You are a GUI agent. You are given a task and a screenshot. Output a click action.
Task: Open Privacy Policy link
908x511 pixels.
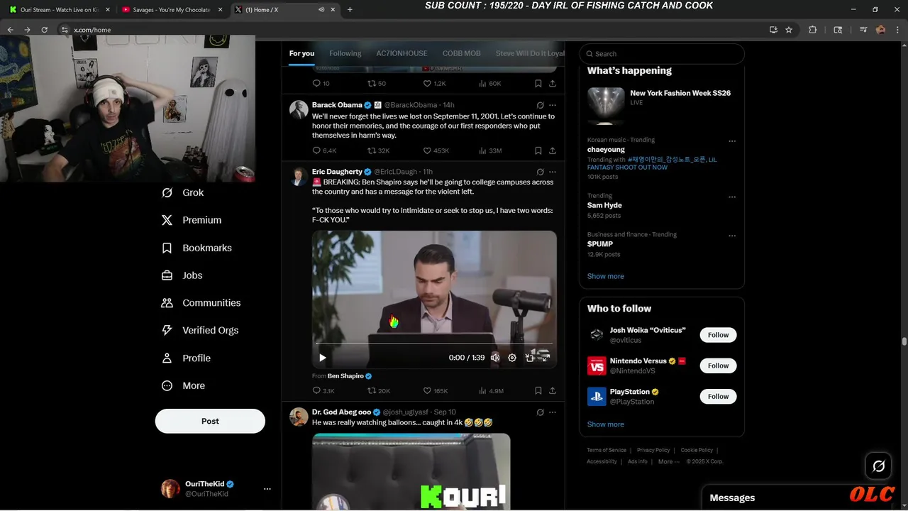click(653, 450)
